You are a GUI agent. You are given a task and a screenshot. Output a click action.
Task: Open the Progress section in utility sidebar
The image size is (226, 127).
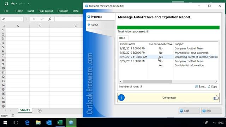point(101,17)
